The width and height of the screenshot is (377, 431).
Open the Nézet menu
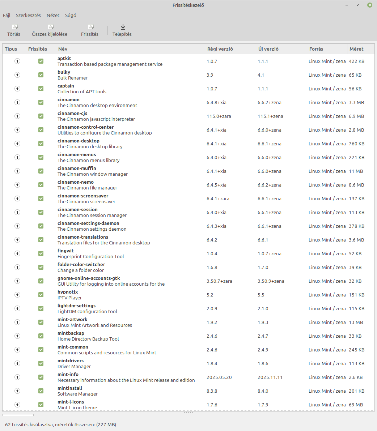[x=53, y=16]
